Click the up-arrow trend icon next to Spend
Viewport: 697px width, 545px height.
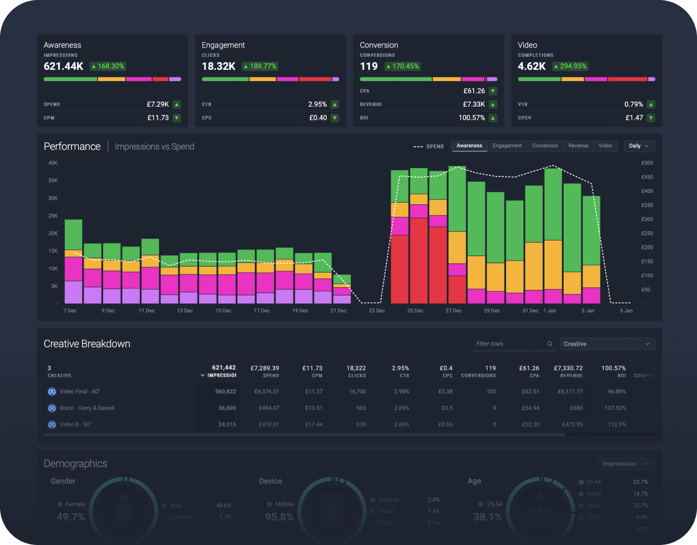[x=177, y=104]
